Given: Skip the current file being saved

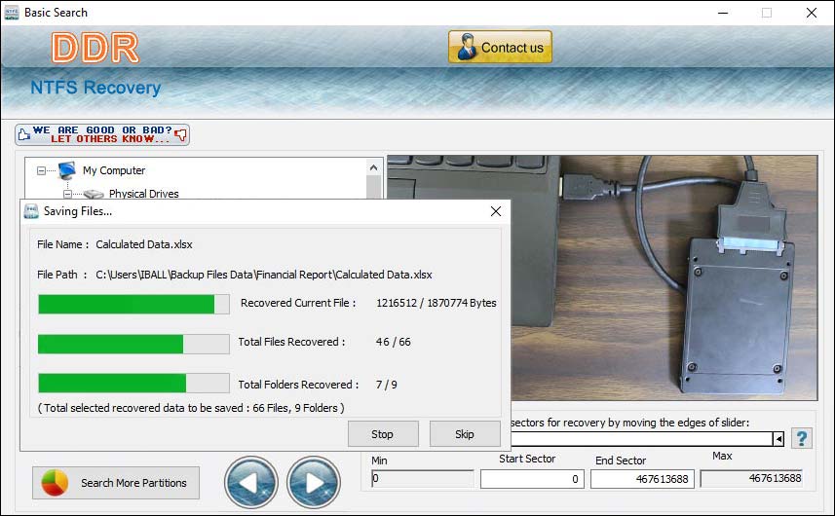Looking at the screenshot, I should coord(465,434).
